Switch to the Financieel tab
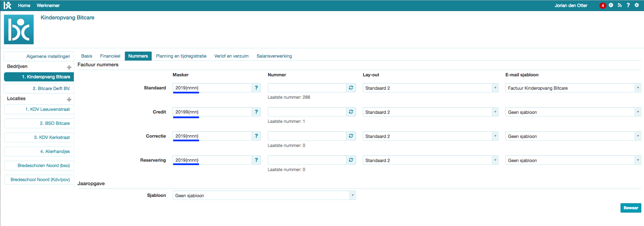Screen dimensions: 644x226 110,56
